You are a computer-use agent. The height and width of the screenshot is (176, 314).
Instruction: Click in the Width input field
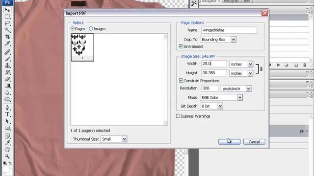(x=214, y=64)
